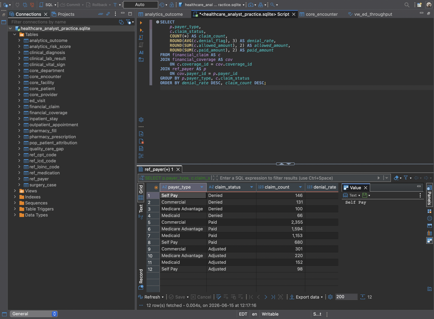Show execution log with error badge icon
Image resolution: width=434 pixels, height=319 pixels.
click(141, 141)
